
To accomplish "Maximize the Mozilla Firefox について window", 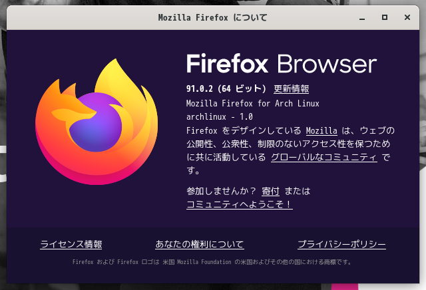I will [385, 18].
